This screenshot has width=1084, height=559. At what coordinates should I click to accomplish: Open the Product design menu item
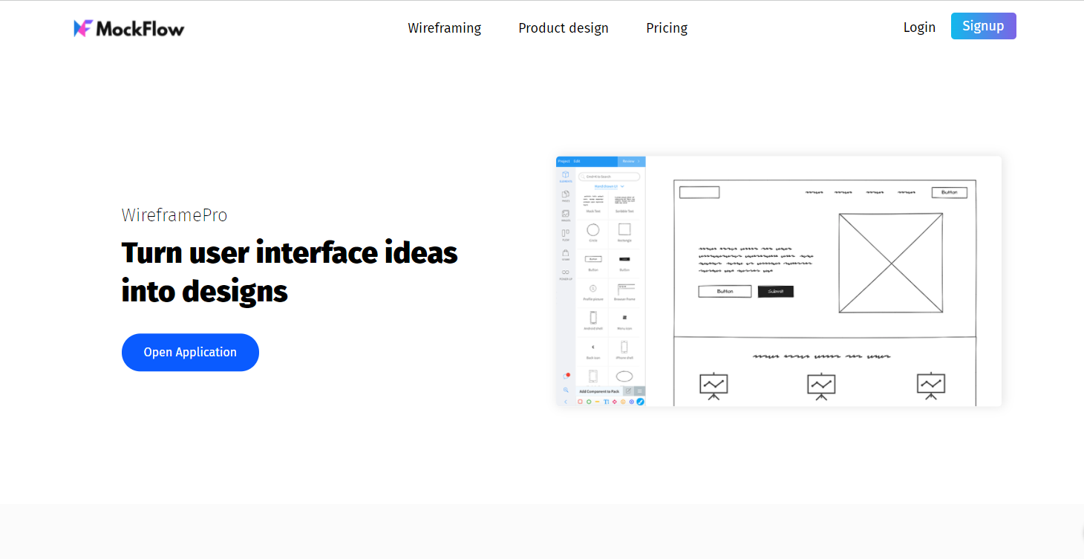[x=564, y=28]
